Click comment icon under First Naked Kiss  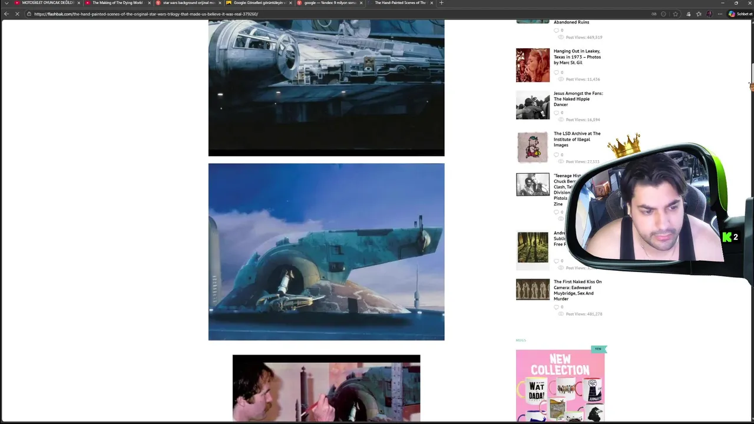pyautogui.click(x=556, y=307)
